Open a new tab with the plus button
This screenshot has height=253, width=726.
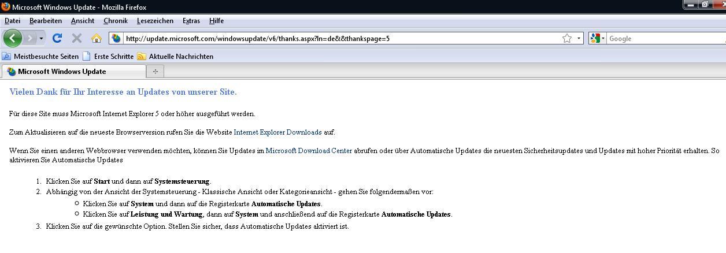[x=155, y=71]
